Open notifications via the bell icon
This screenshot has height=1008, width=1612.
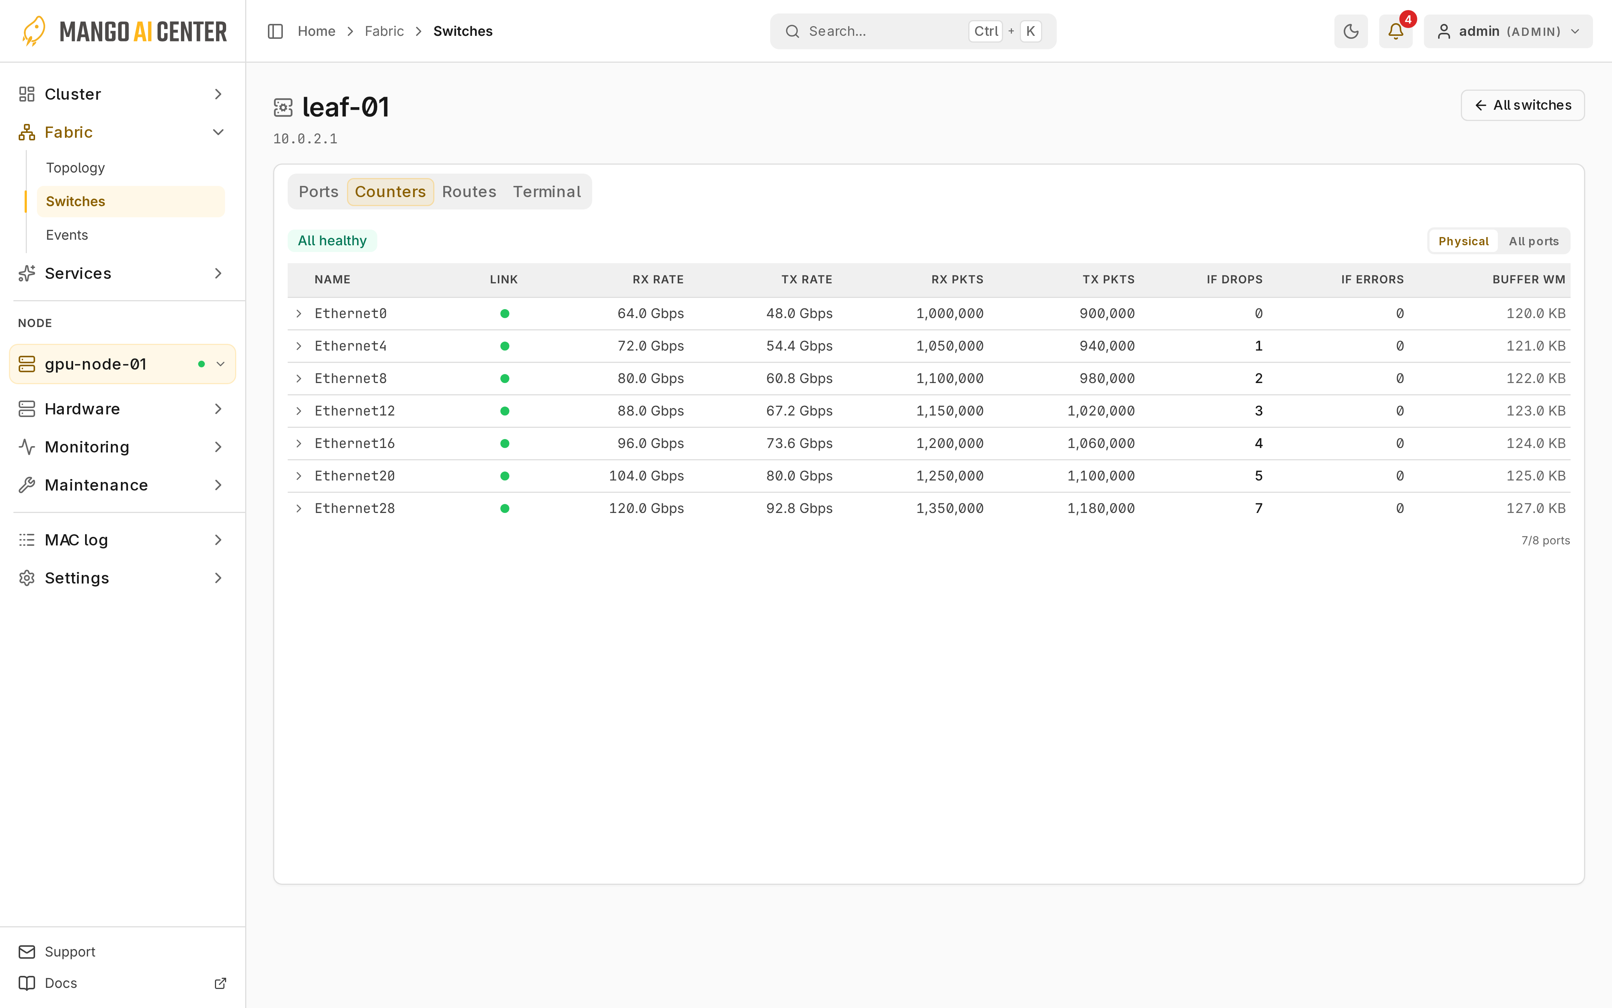click(1396, 31)
